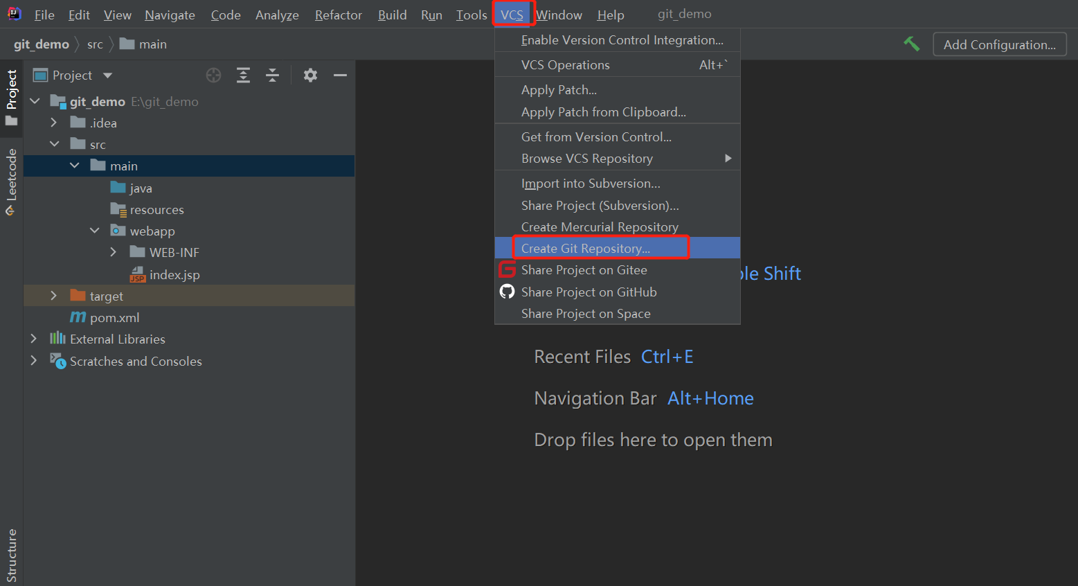Viewport: 1078px width, 586px height.
Task: Click the index.jsp file icon
Action: click(138, 274)
